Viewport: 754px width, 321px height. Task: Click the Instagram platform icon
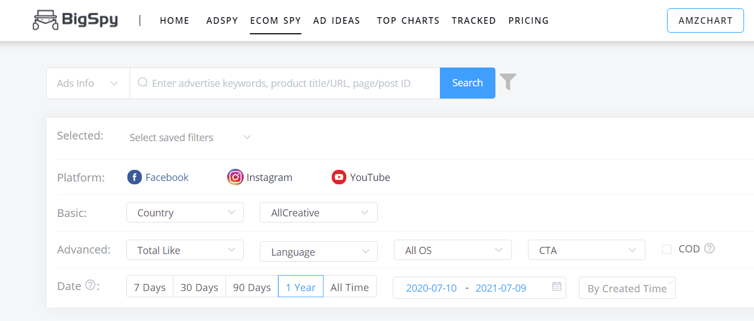235,177
